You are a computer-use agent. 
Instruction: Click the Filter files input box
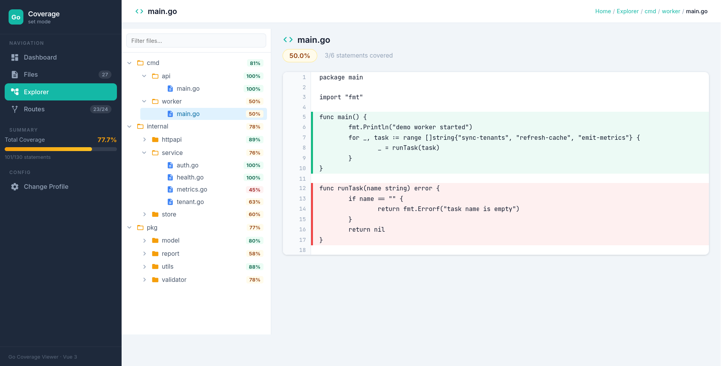(x=196, y=40)
